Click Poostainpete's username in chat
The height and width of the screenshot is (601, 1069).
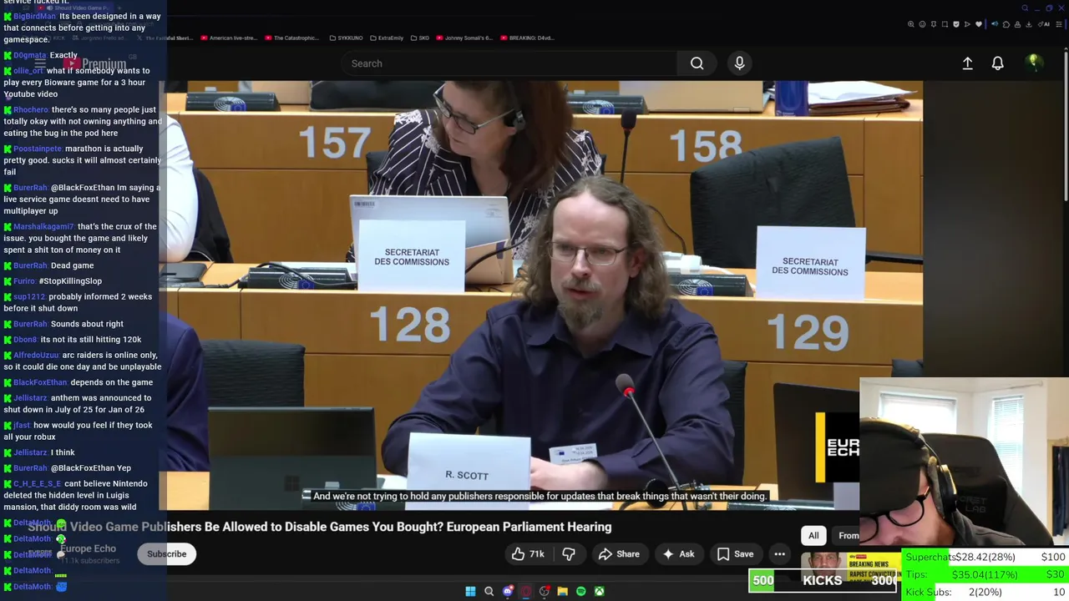(38, 149)
